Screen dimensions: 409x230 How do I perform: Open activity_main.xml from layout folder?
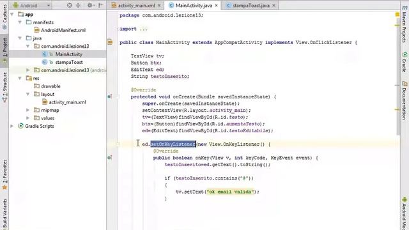67,102
